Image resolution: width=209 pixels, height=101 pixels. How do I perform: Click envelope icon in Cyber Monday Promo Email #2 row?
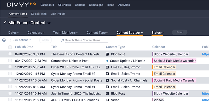click(107, 74)
